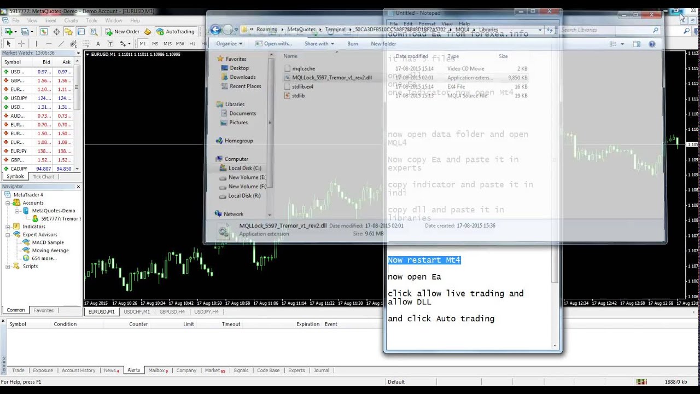
Task: Open the MetaTrader Tools menu
Action: pos(92,21)
